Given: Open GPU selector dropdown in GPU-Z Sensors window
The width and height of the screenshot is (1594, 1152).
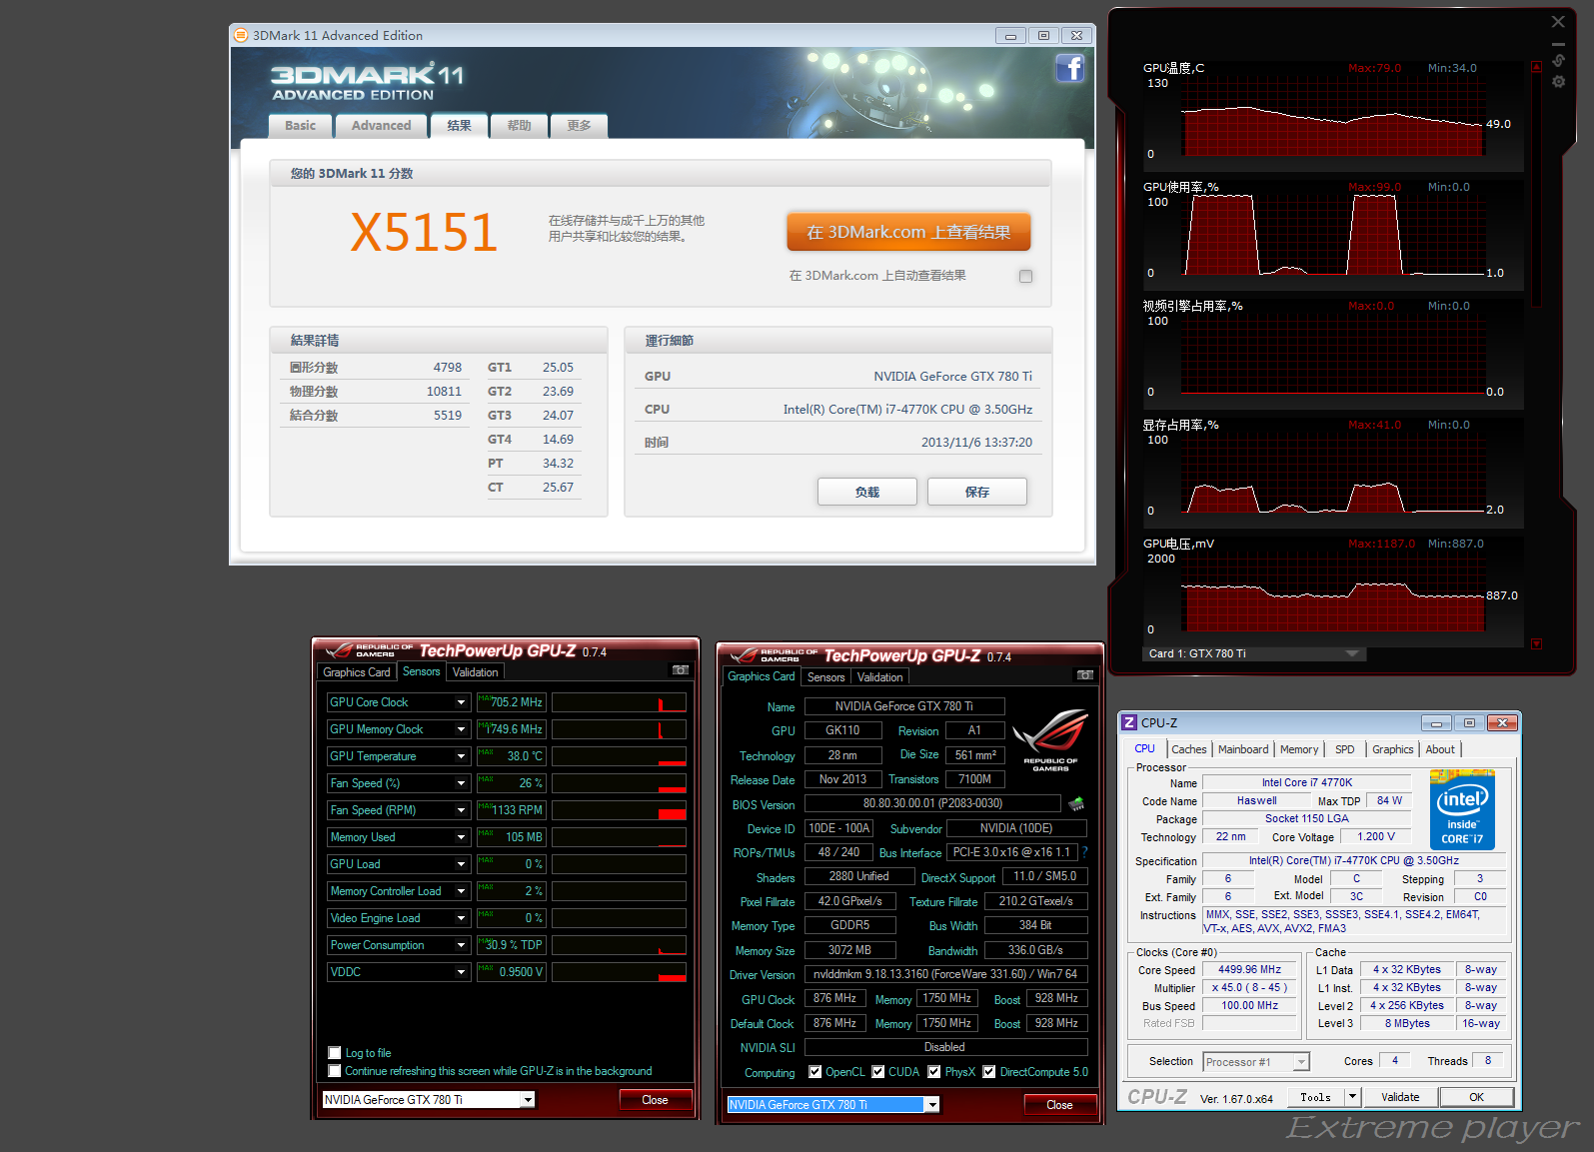Looking at the screenshot, I should coord(528,1099).
